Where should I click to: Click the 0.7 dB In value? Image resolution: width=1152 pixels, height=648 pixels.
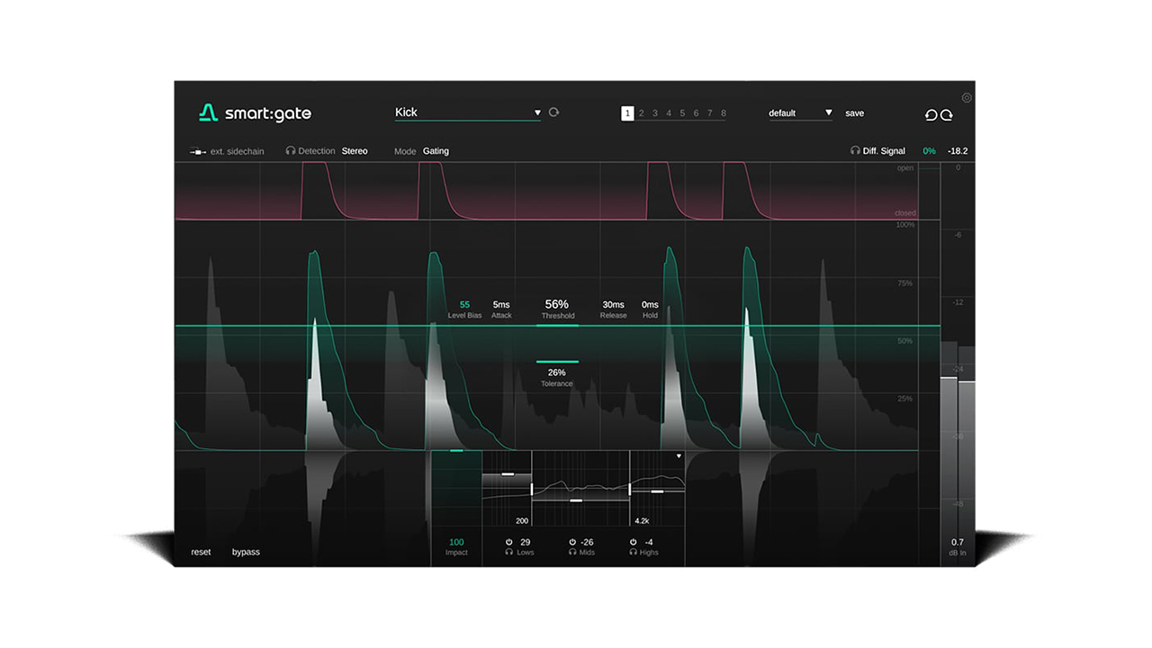point(958,543)
